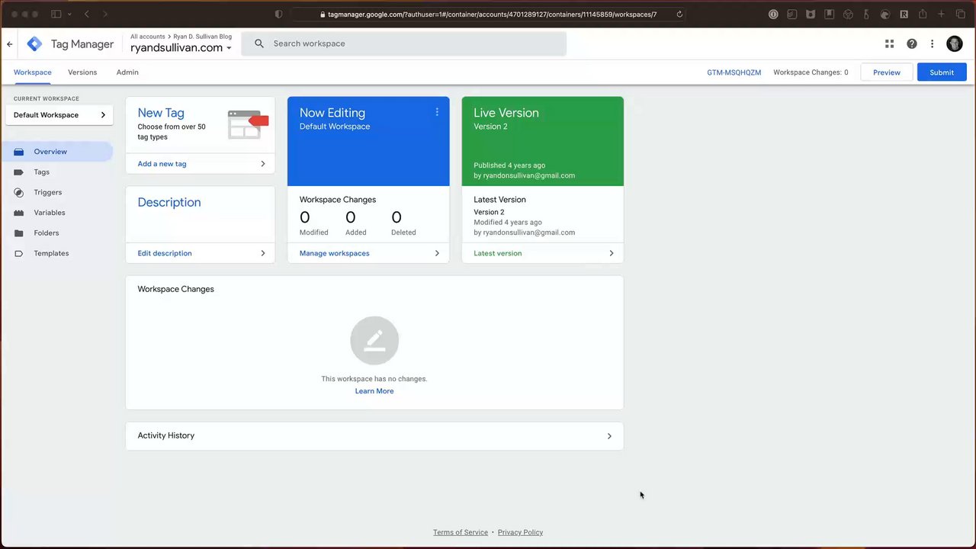
Task: Click the Add a new tag link
Action: point(162,164)
